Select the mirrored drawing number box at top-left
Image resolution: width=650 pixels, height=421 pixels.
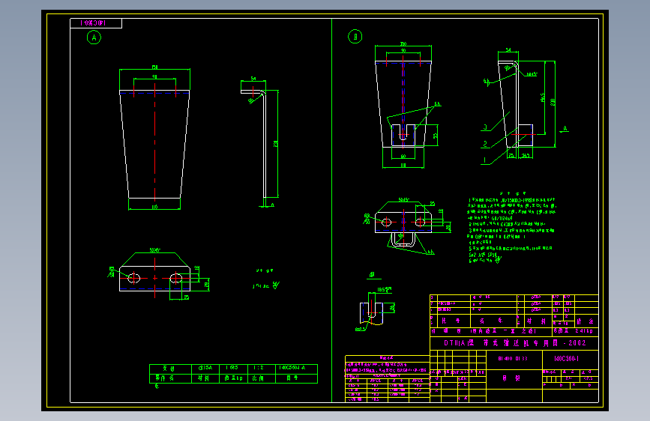click(x=96, y=23)
